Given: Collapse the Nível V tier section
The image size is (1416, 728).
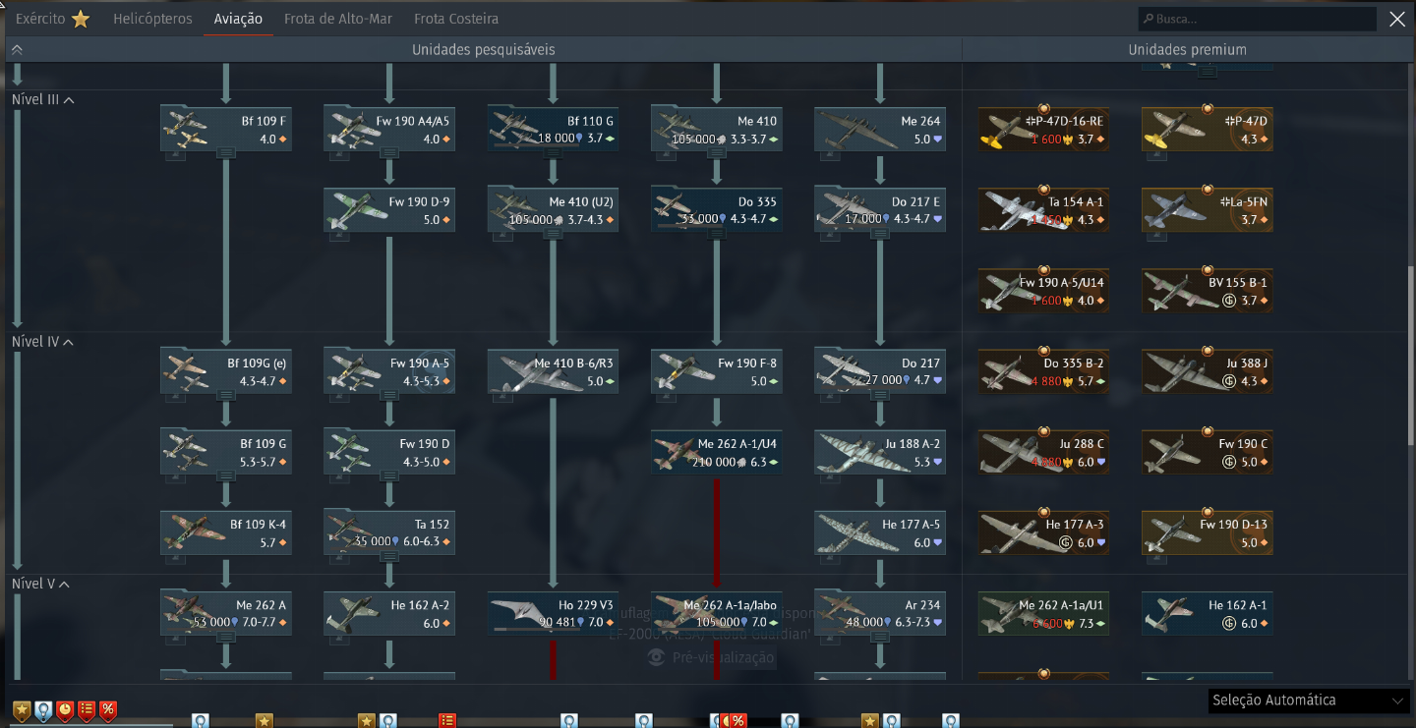Looking at the screenshot, I should [65, 584].
